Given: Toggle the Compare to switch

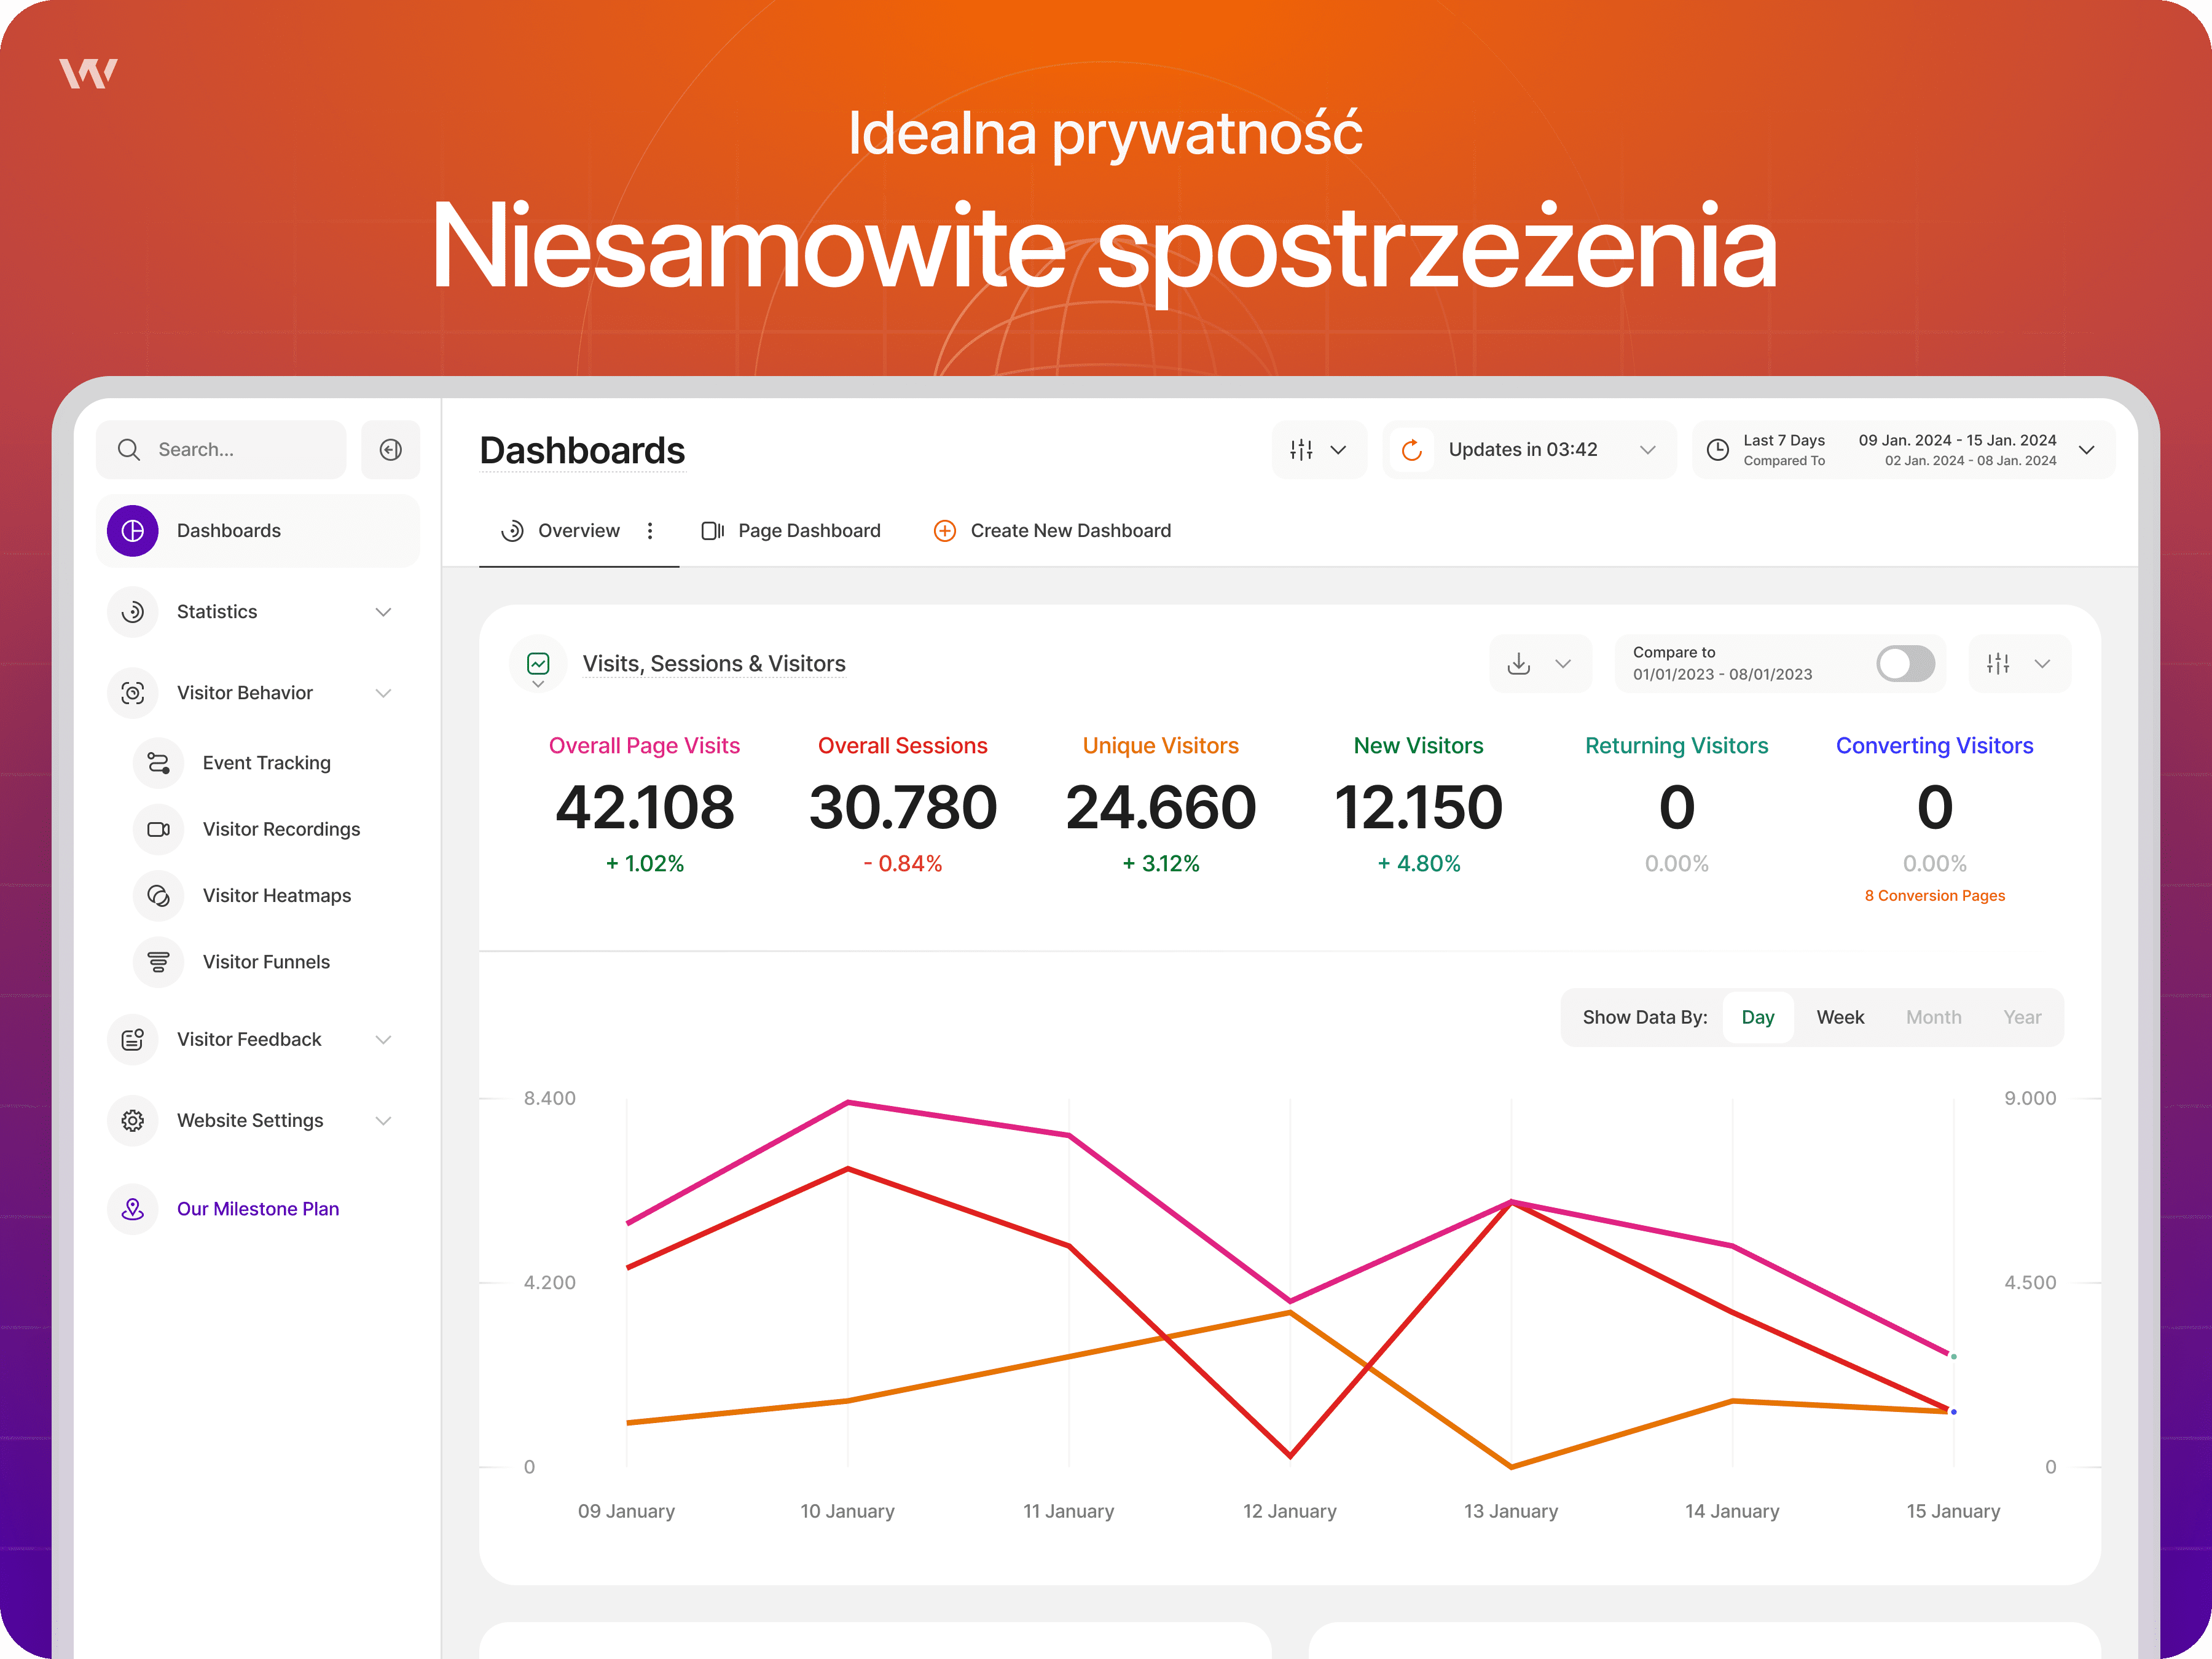Looking at the screenshot, I should coord(1905,663).
